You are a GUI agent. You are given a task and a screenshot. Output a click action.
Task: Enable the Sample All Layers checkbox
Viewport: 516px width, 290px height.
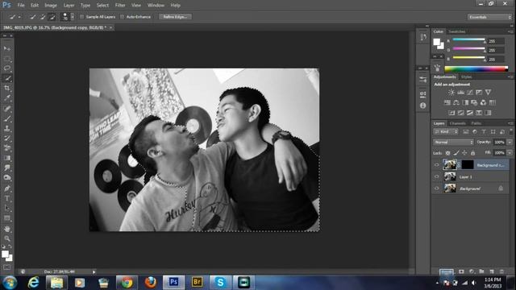(x=82, y=17)
